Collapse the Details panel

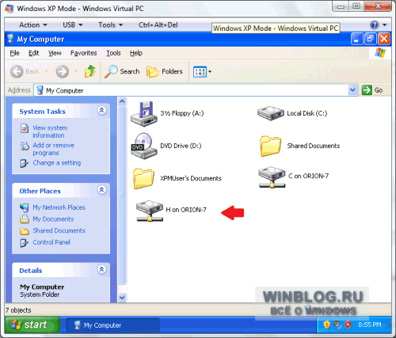[x=102, y=269]
